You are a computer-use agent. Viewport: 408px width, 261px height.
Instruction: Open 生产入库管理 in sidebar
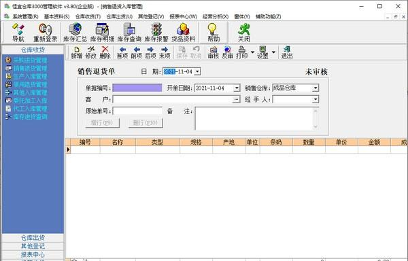pos(27,76)
